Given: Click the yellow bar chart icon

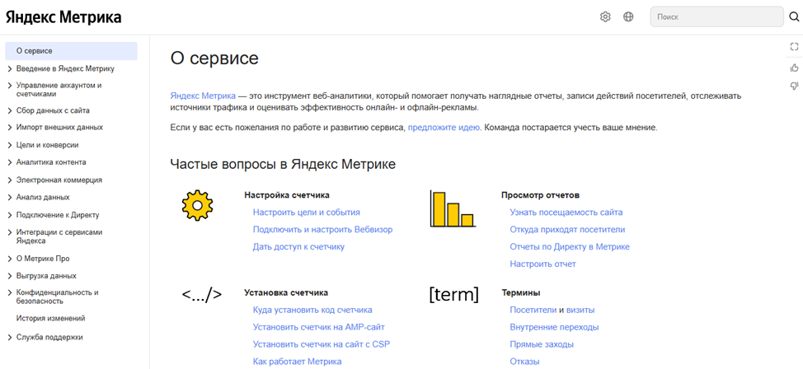Looking at the screenshot, I should click(453, 209).
